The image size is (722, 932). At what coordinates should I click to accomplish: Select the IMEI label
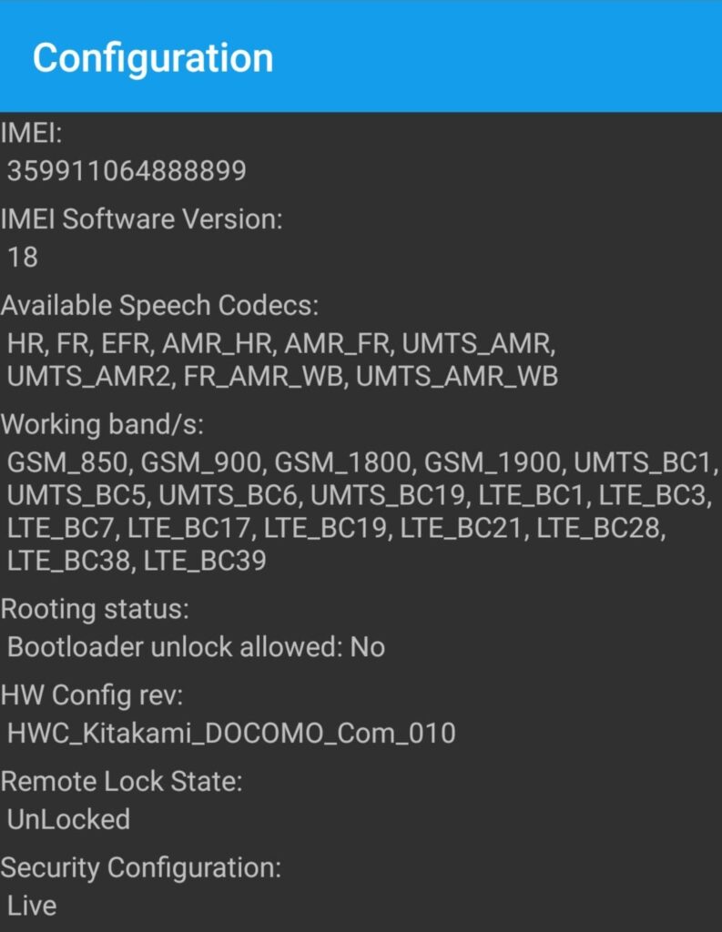pos(31,133)
